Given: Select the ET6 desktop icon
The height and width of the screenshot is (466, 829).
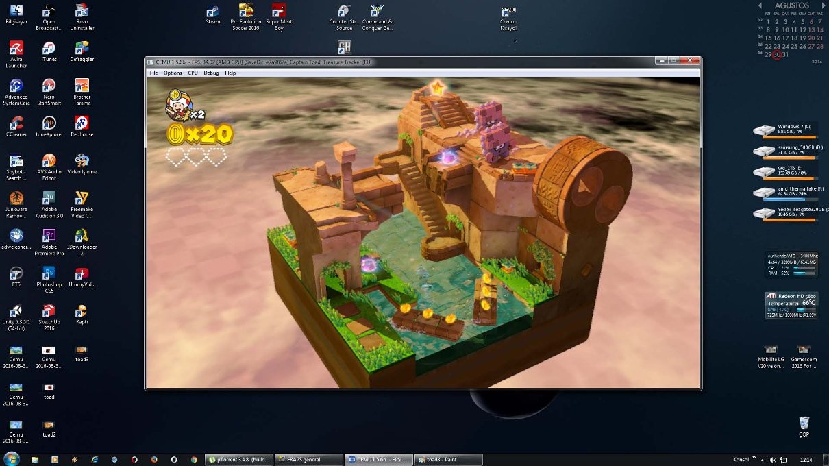Looking at the screenshot, I should (x=16, y=277).
